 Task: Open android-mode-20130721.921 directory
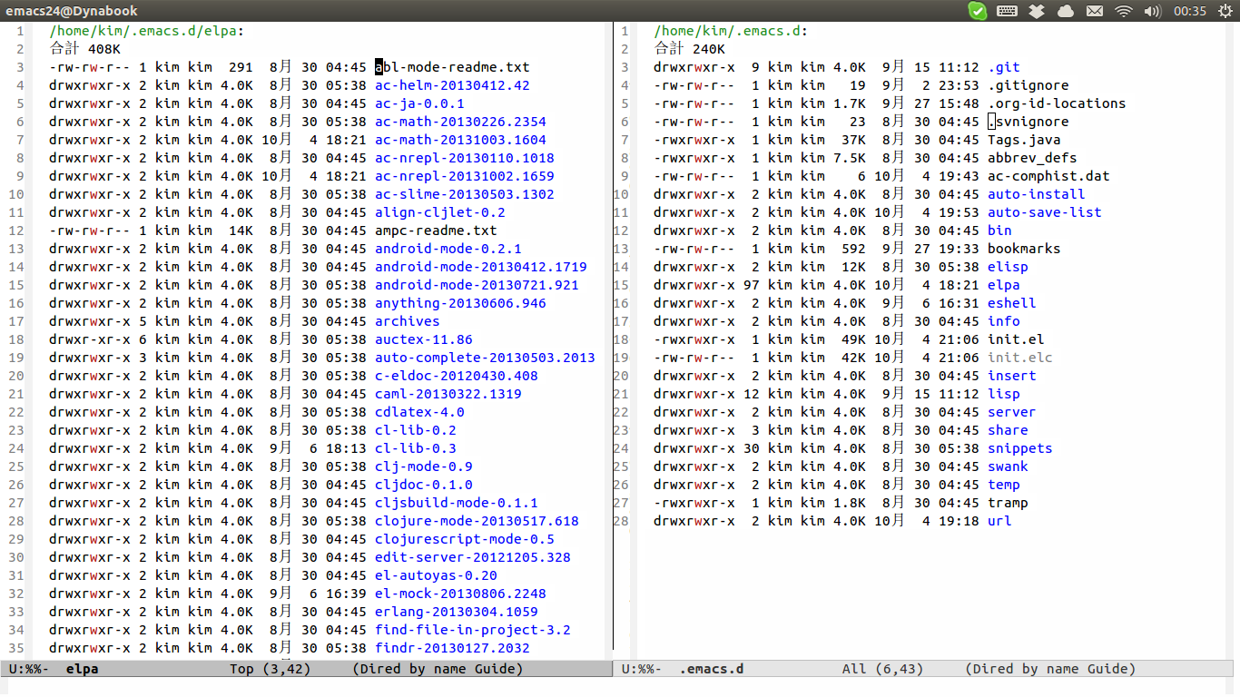pos(477,285)
